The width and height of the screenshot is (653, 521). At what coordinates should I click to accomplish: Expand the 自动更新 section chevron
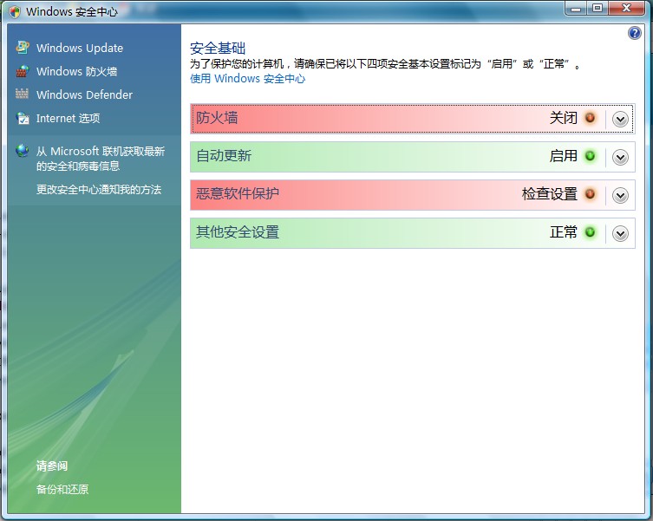click(620, 158)
